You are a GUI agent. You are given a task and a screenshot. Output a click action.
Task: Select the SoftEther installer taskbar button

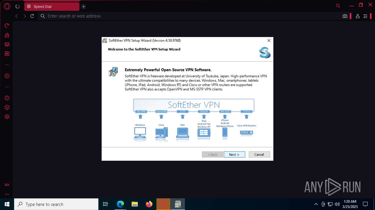click(178, 204)
